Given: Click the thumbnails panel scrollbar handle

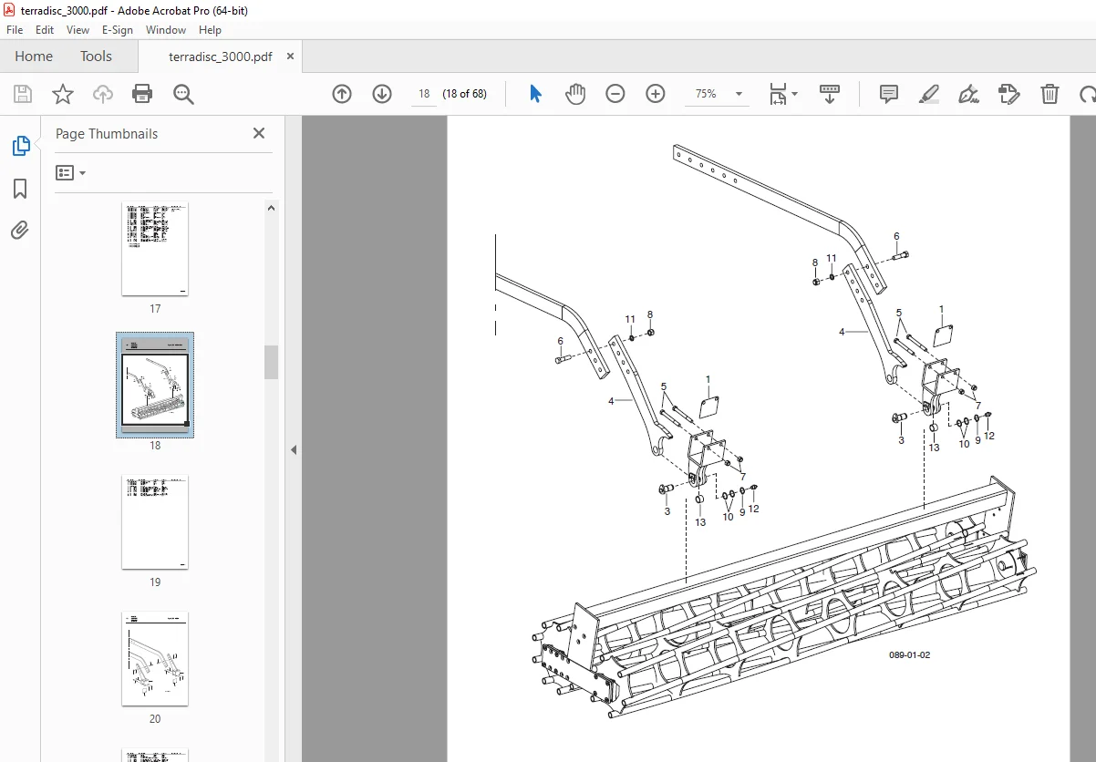Looking at the screenshot, I should [x=272, y=362].
